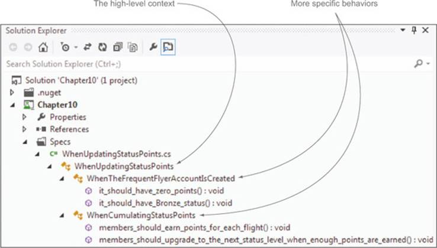This screenshot has height=248, width=437.
Task: Click the Refresh toolbar icon
Action: pos(102,47)
